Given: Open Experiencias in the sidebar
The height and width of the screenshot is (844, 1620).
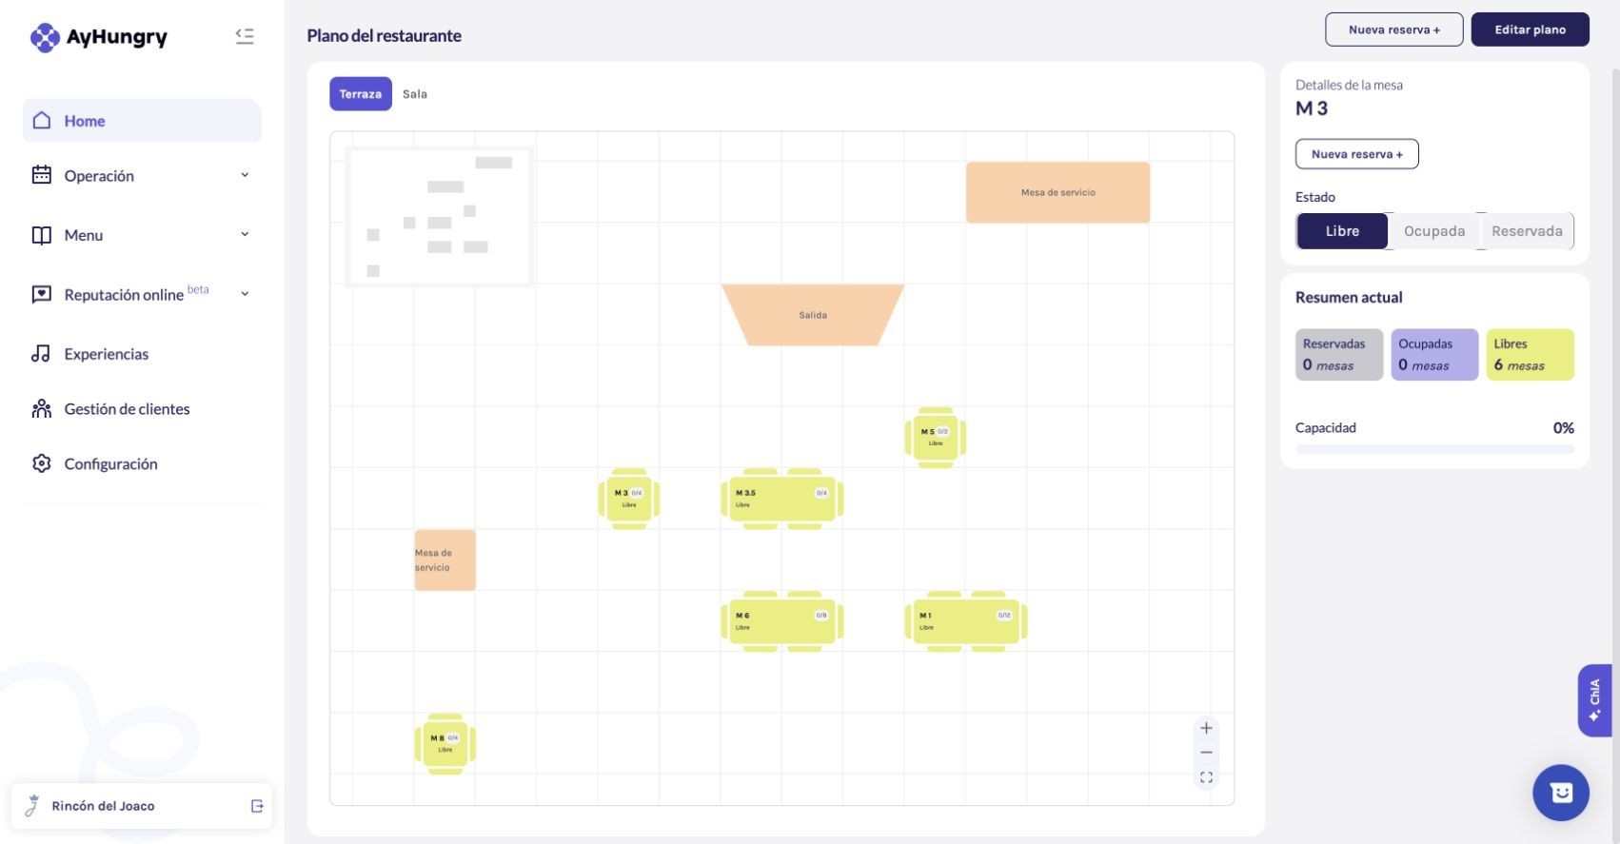Looking at the screenshot, I should coord(142,354).
